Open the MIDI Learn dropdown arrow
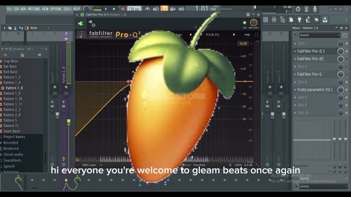This screenshot has width=351, height=197. (x=101, y=165)
